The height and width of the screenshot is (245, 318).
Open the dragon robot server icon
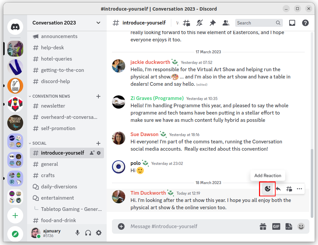tap(15, 49)
